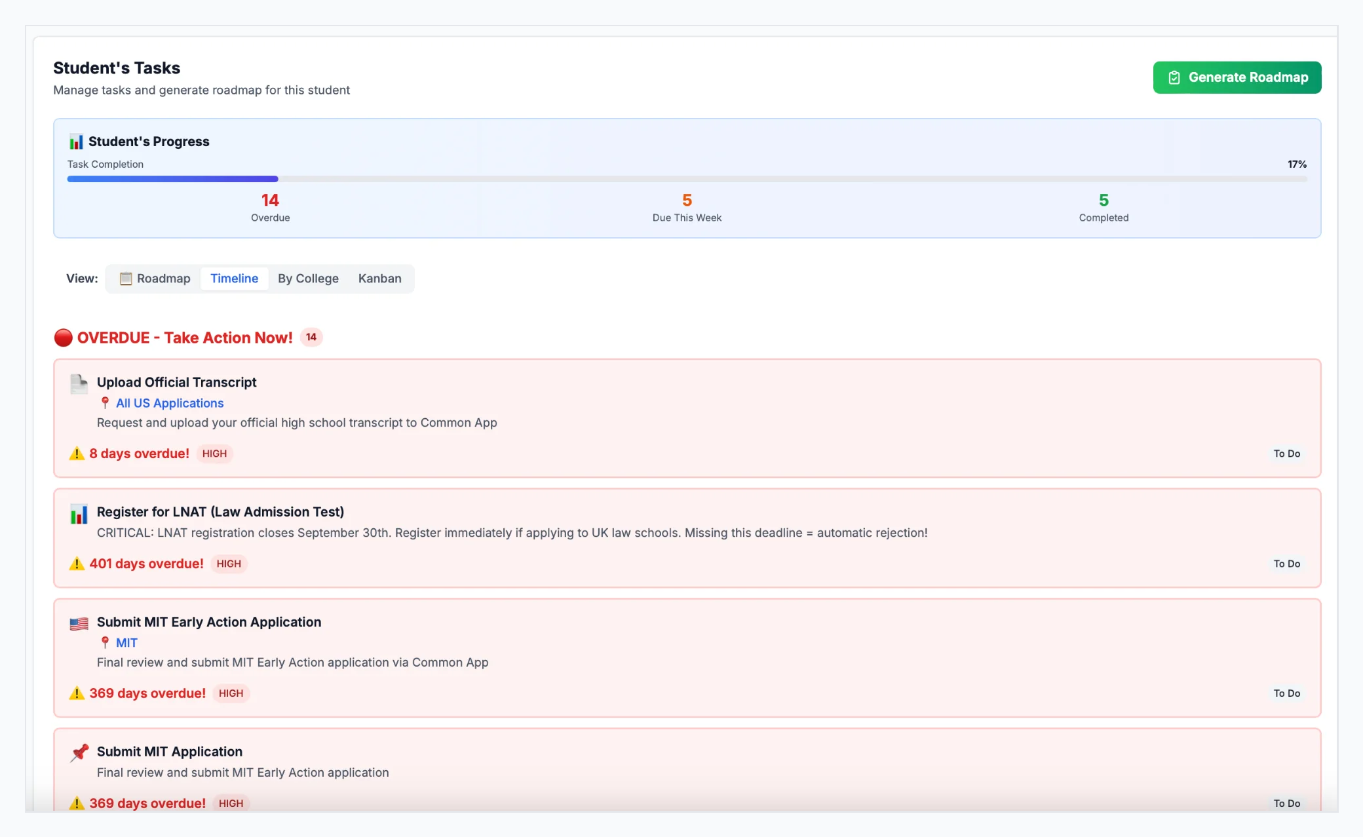Click the document icon beside Upload Official Transcript
The image size is (1363, 837).
tap(79, 383)
